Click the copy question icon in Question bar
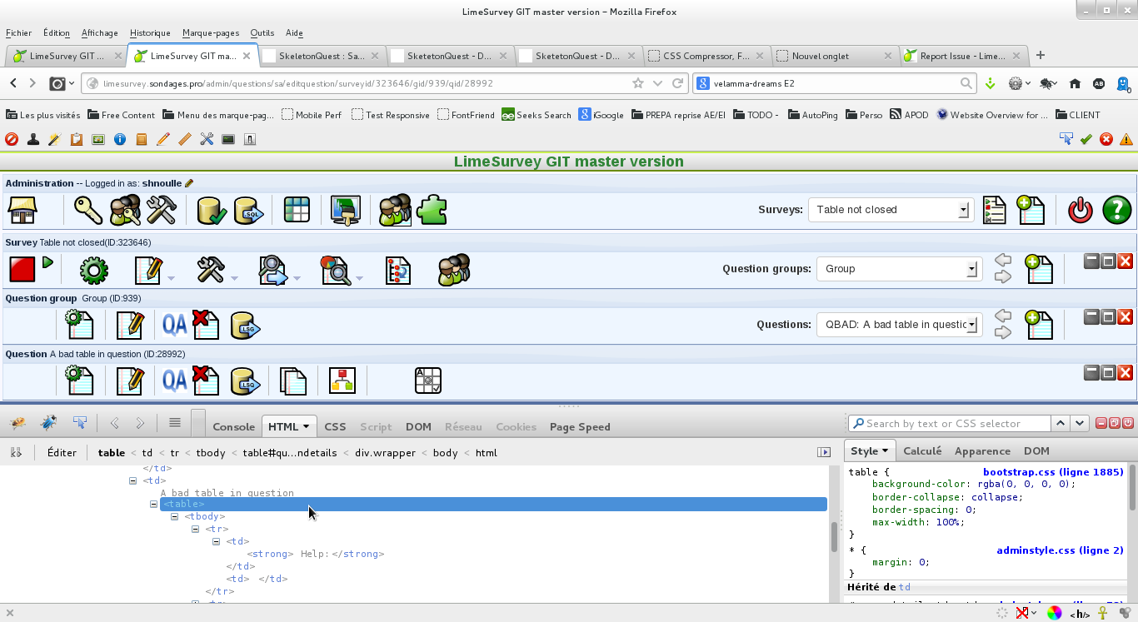This screenshot has height=622, width=1138. [293, 381]
